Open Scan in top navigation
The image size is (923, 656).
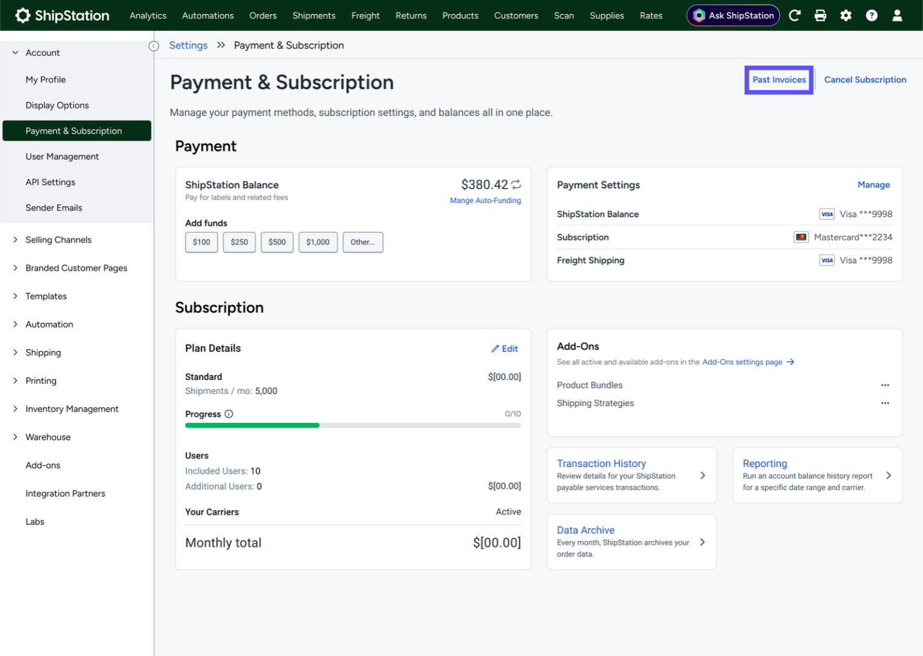coord(564,16)
